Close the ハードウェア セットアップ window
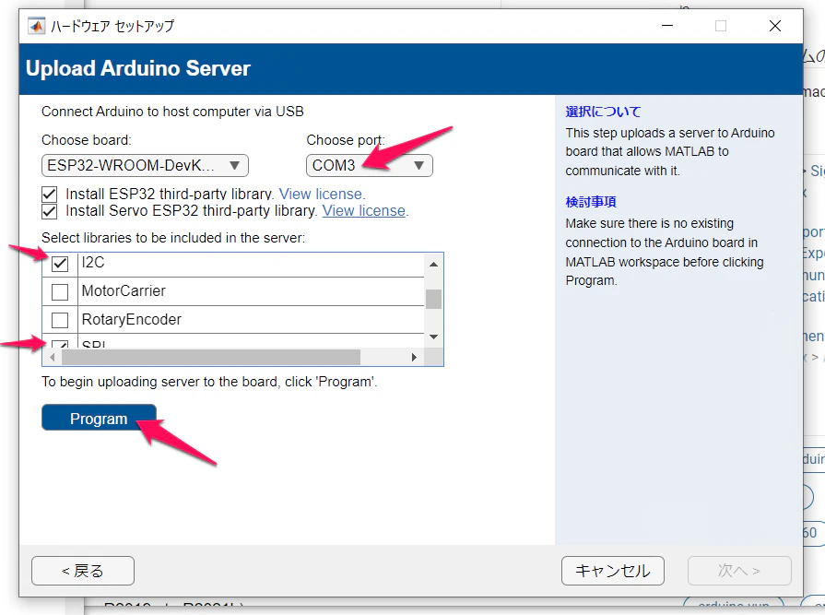Screen dimensions: 825x615 click(775, 26)
